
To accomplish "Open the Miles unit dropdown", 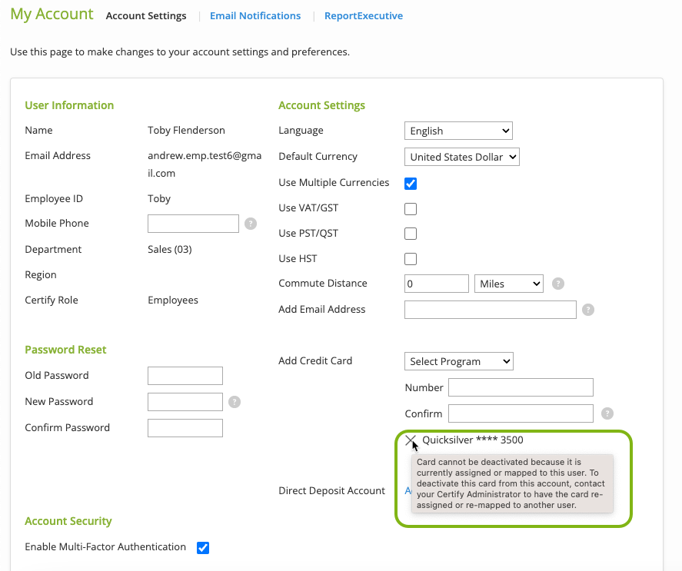I will [509, 284].
